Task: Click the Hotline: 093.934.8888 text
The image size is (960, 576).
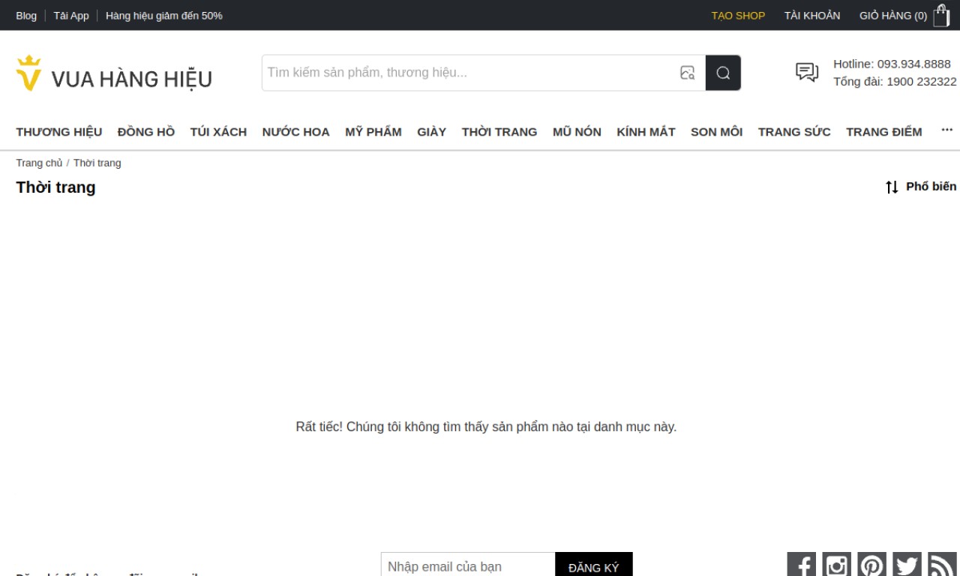Action: click(892, 64)
